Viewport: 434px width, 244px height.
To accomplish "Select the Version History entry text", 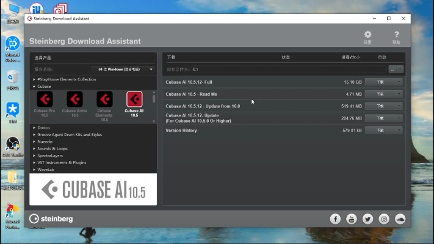I will pos(181,131).
